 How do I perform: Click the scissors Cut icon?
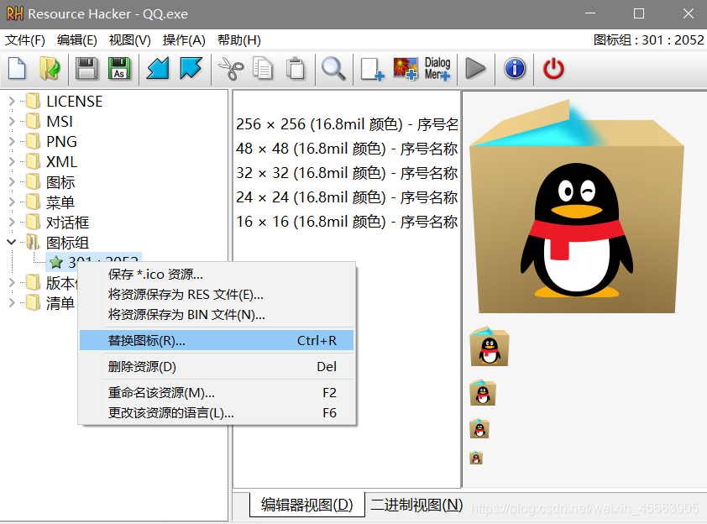(x=231, y=69)
